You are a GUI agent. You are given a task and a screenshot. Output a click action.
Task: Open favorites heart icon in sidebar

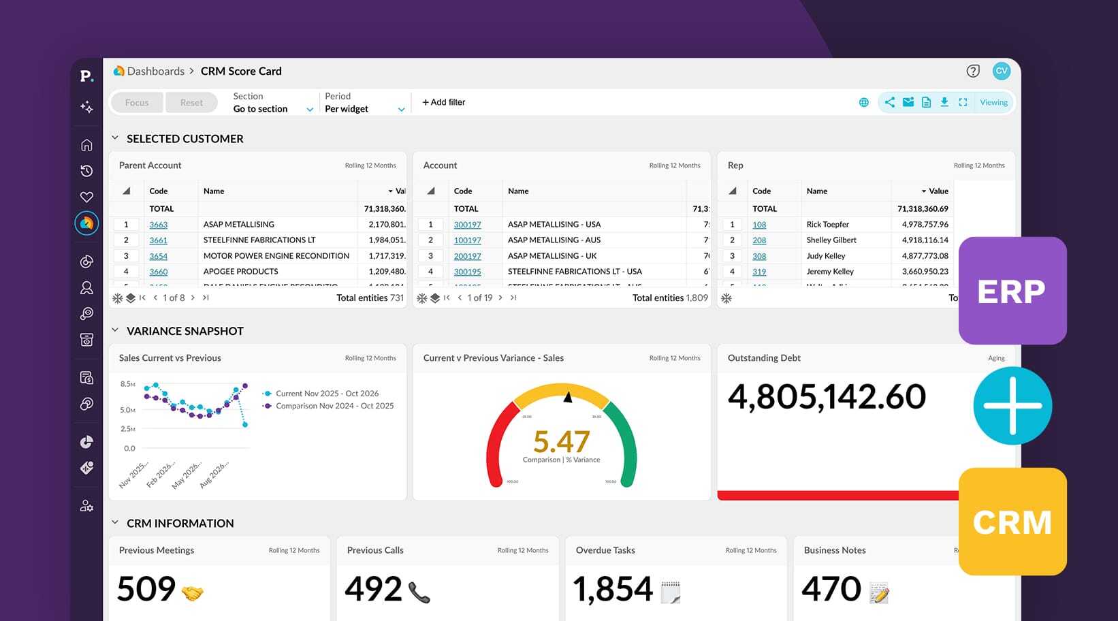point(86,197)
